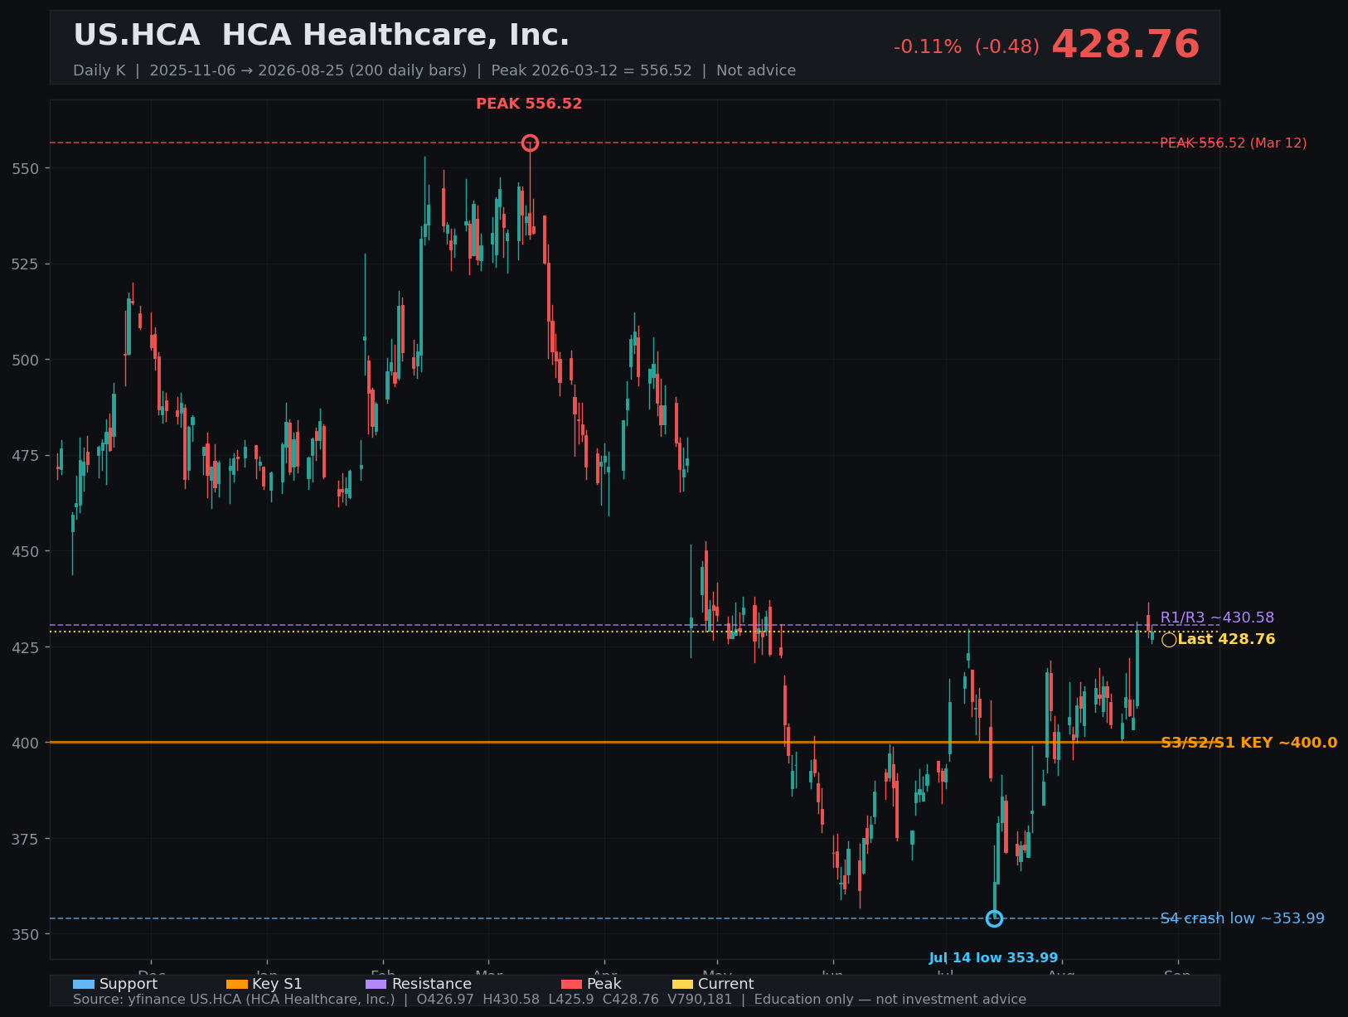Click the 475 y-axis tick label
This screenshot has height=1017, width=1348.
point(26,456)
